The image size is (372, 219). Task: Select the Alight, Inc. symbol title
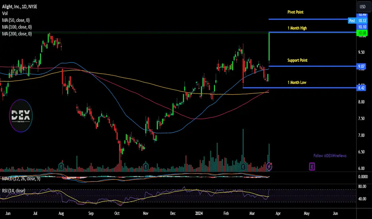20,7
